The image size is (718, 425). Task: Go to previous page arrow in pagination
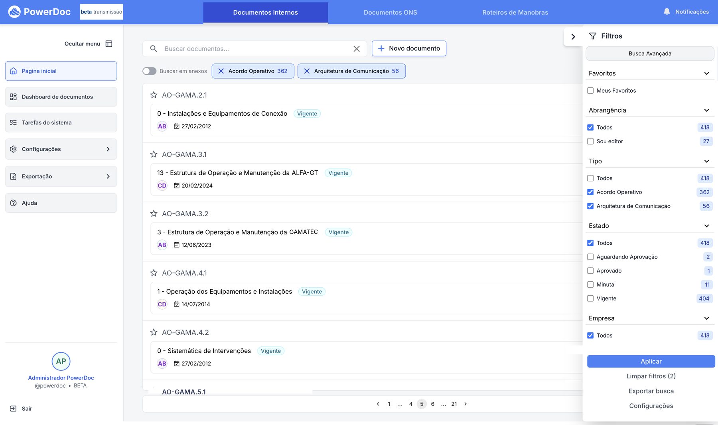point(378,404)
